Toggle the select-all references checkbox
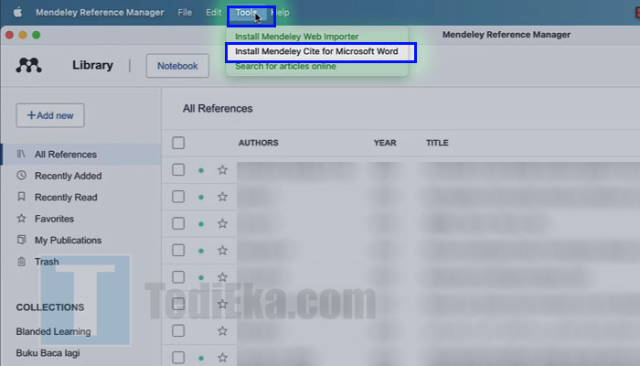 point(178,143)
